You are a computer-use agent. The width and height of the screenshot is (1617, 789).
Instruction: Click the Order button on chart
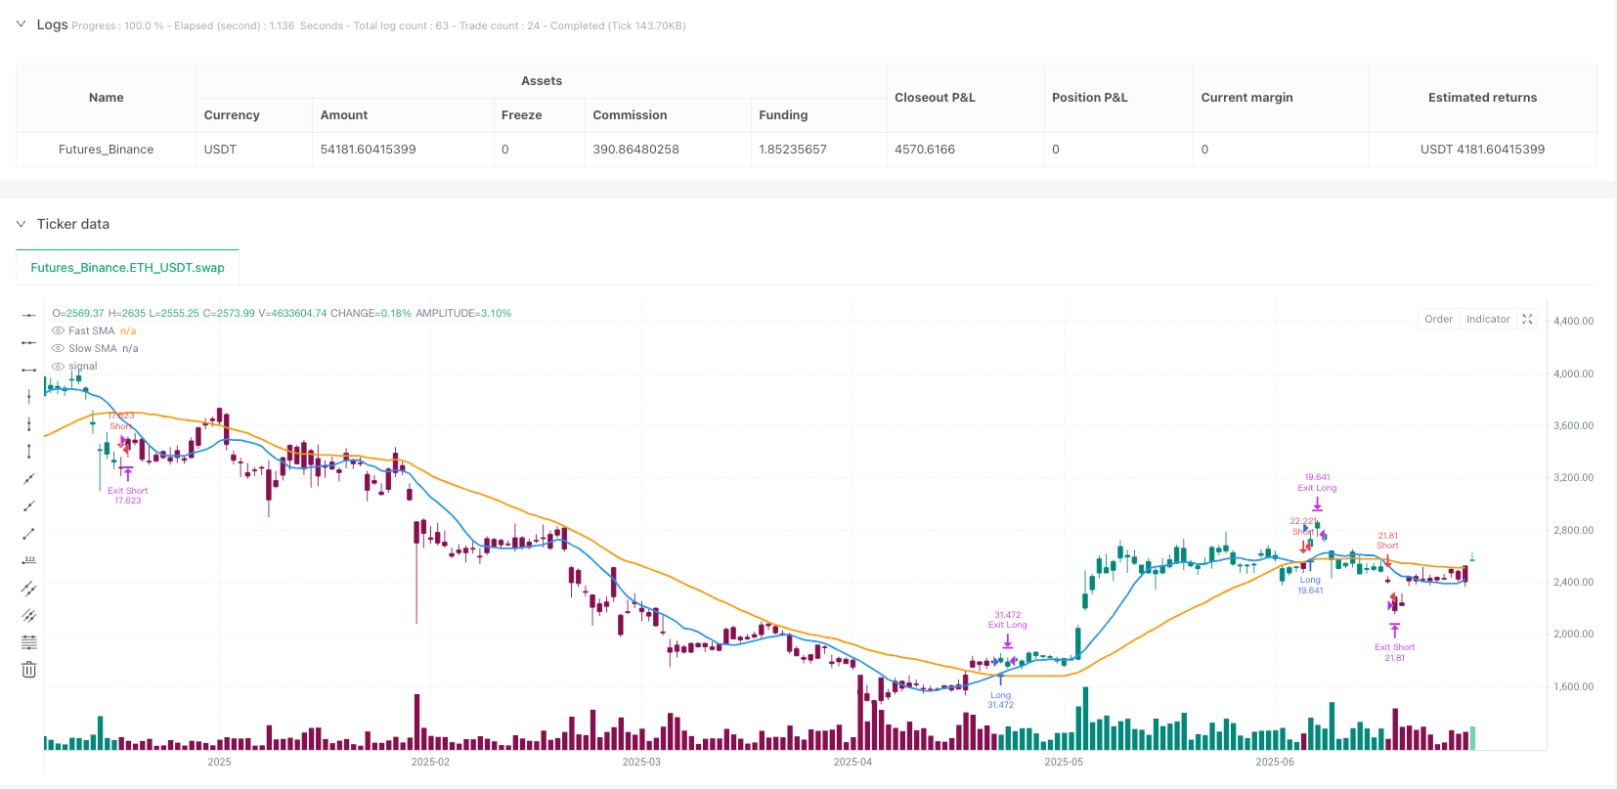click(1438, 320)
